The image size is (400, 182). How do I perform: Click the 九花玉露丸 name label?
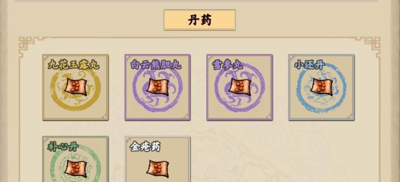coord(73,65)
